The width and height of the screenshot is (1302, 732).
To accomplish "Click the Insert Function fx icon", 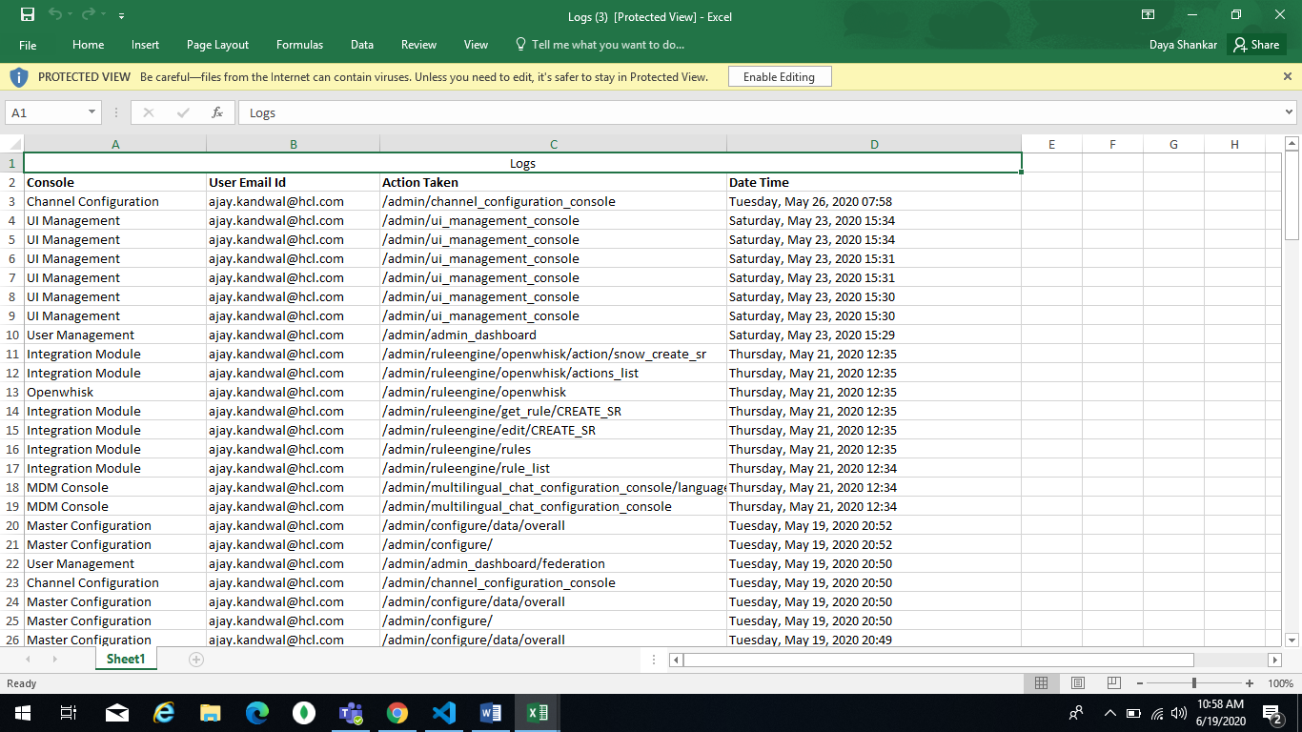I will point(217,112).
